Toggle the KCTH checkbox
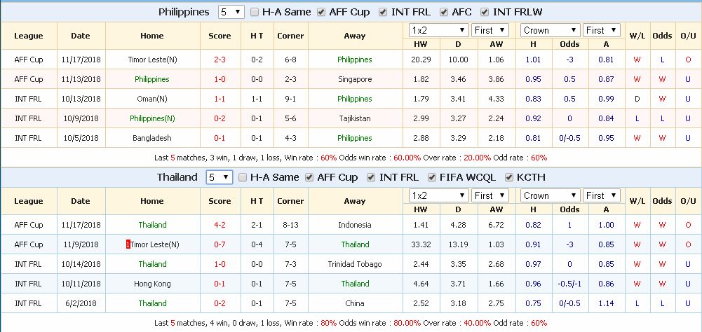Viewport: 702px width, 332px height. pos(509,177)
